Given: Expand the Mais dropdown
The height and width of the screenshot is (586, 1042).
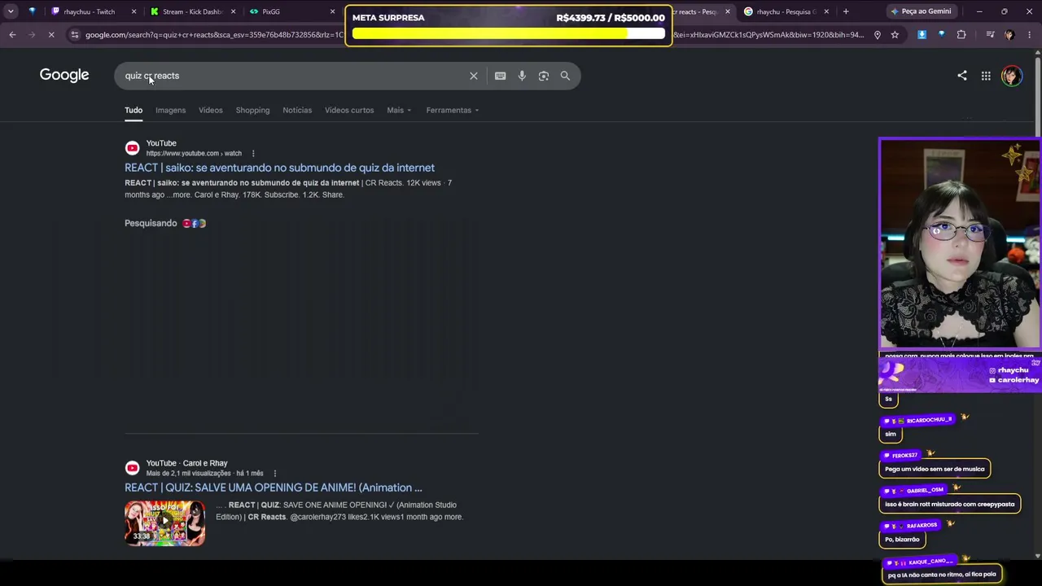Looking at the screenshot, I should [x=399, y=110].
